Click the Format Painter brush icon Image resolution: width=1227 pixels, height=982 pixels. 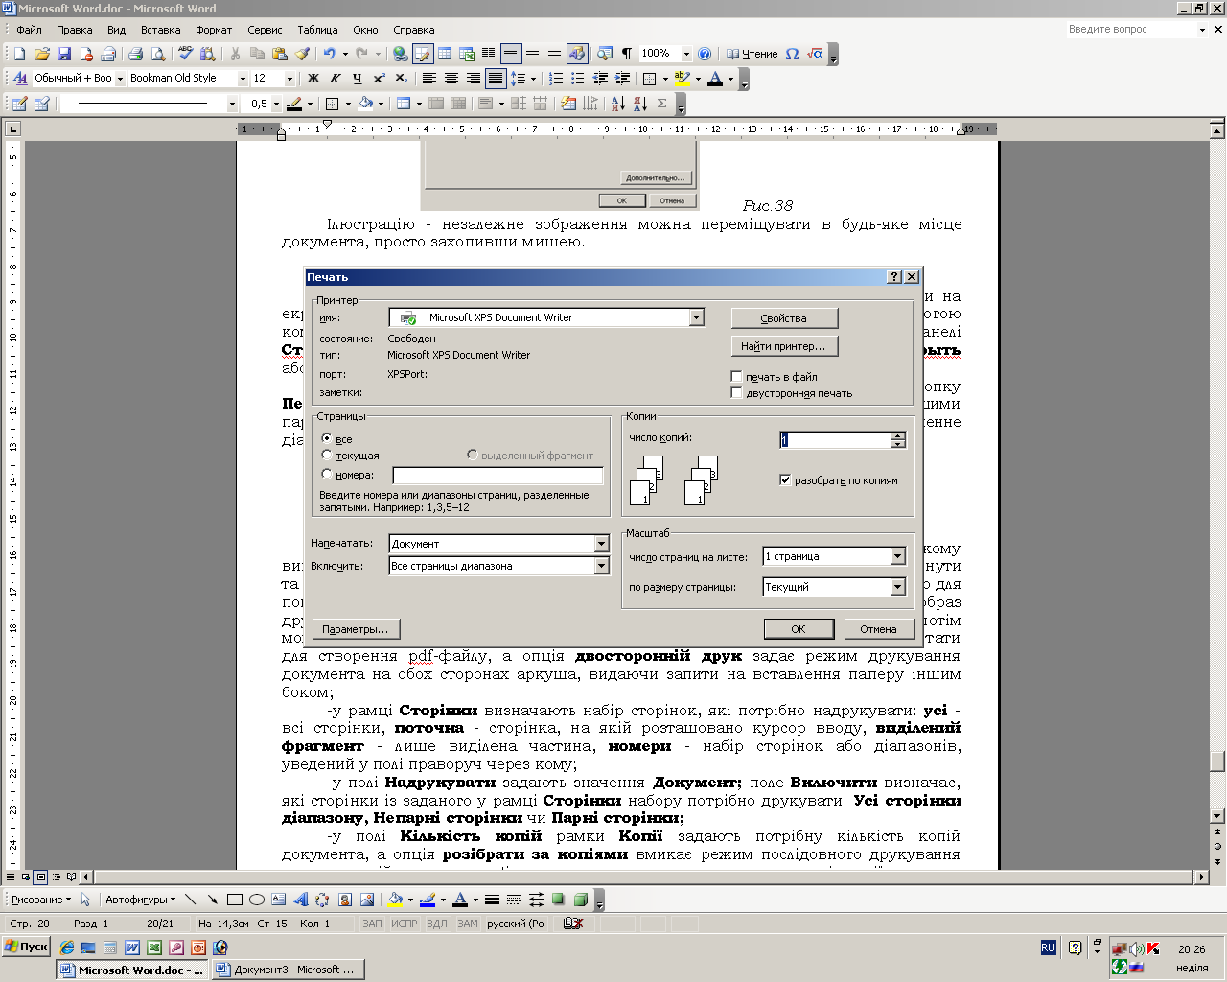(303, 54)
